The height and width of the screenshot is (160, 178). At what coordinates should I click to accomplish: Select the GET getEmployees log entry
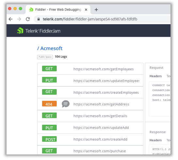point(90,69)
